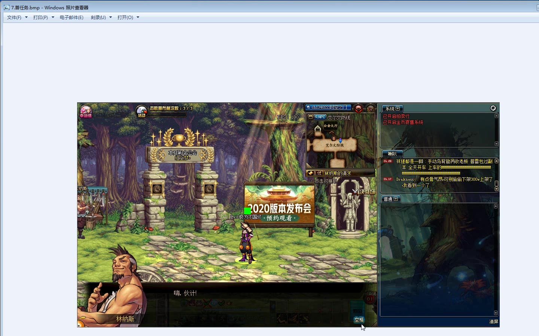Click the left pillar emblem on arch

pyautogui.click(x=157, y=189)
